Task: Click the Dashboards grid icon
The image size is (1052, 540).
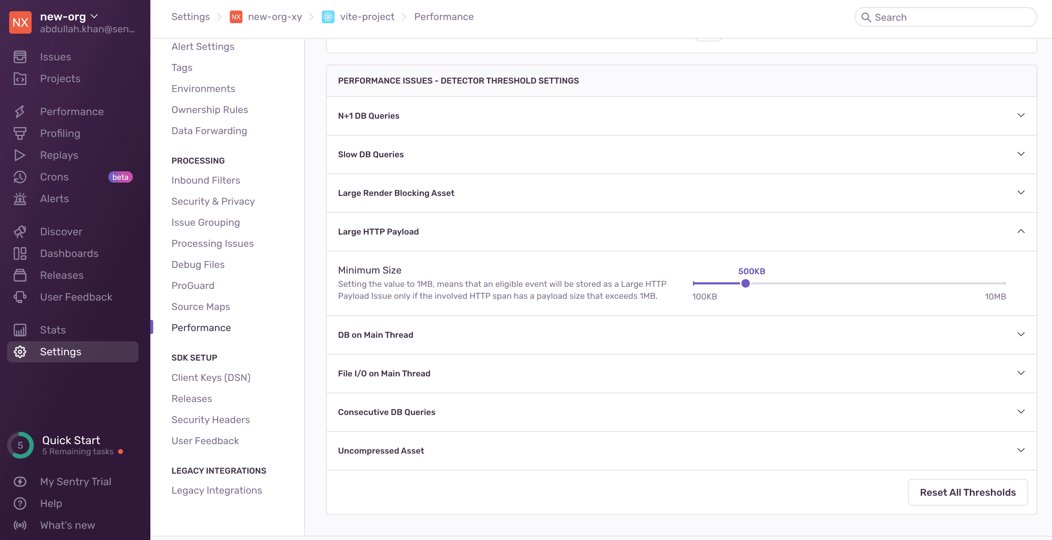Action: tap(20, 253)
